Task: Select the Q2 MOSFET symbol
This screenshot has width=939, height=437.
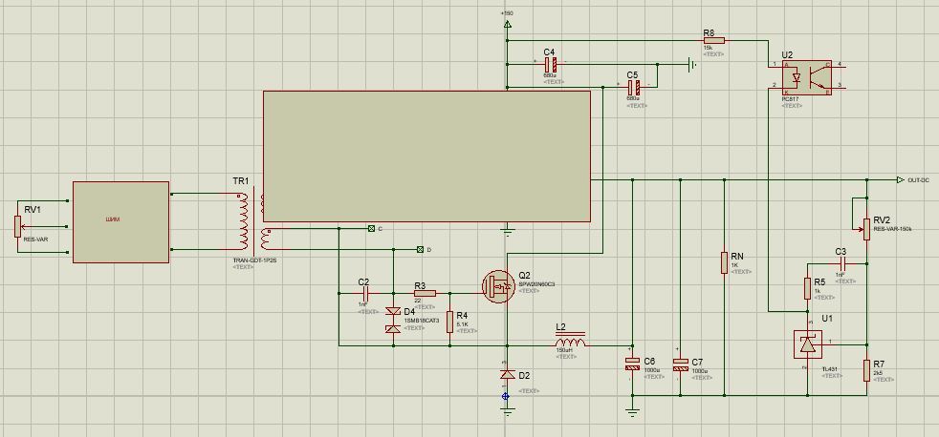Action: click(x=498, y=287)
